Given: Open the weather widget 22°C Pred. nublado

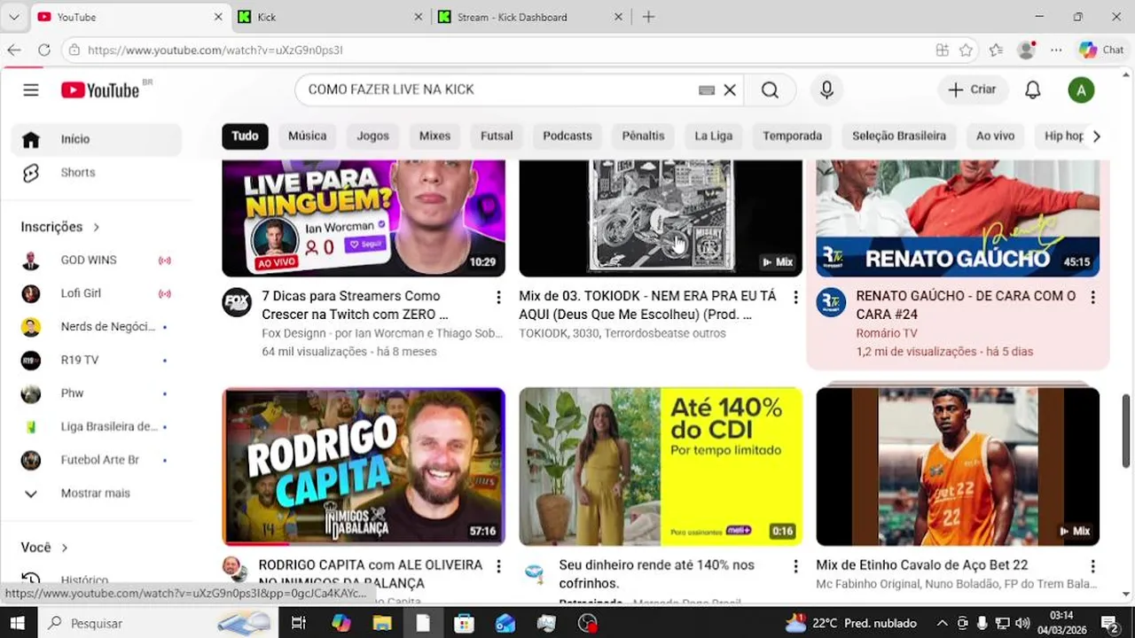Looking at the screenshot, I should [851, 623].
